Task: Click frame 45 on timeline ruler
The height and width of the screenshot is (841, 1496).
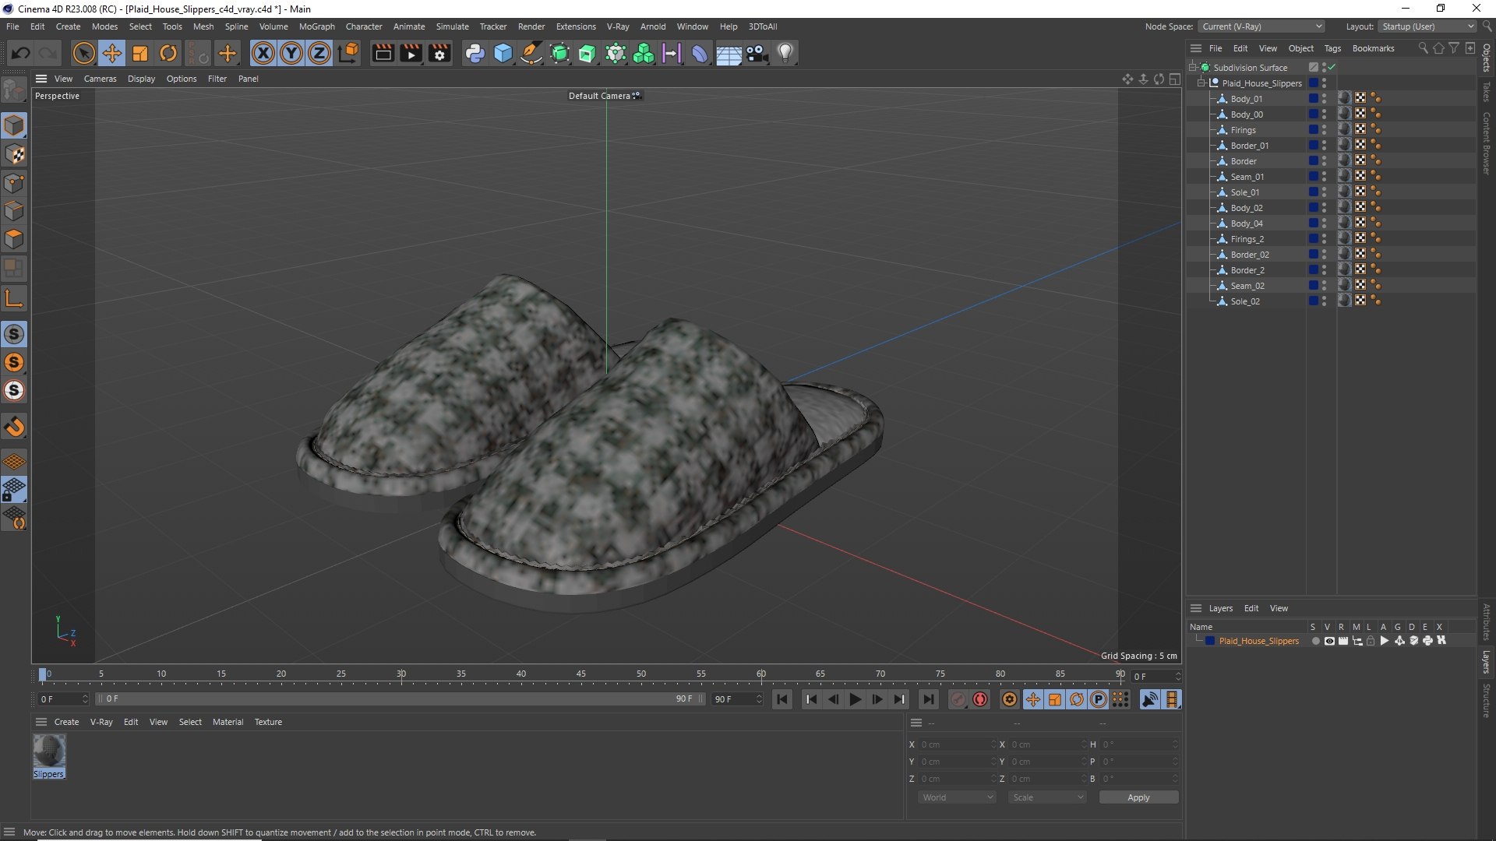Action: [x=581, y=675]
